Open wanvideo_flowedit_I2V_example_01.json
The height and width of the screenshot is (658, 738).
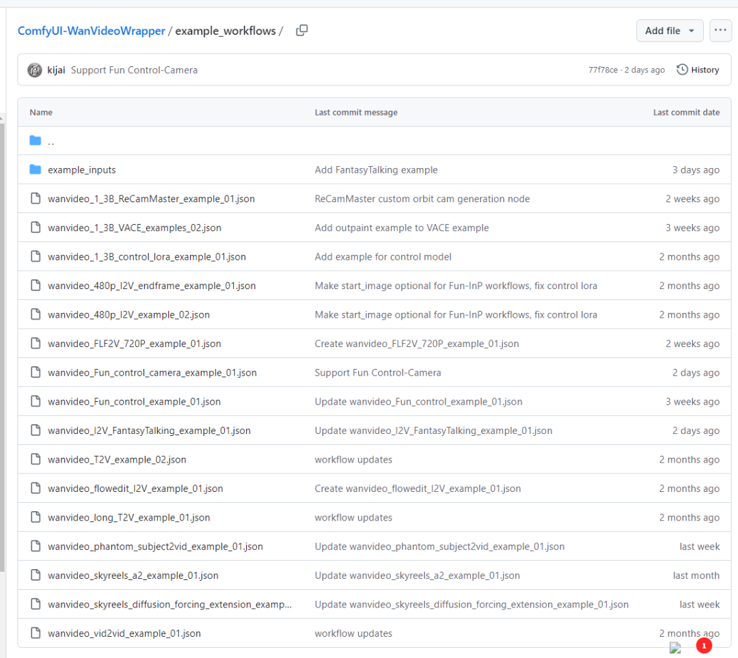[135, 489]
